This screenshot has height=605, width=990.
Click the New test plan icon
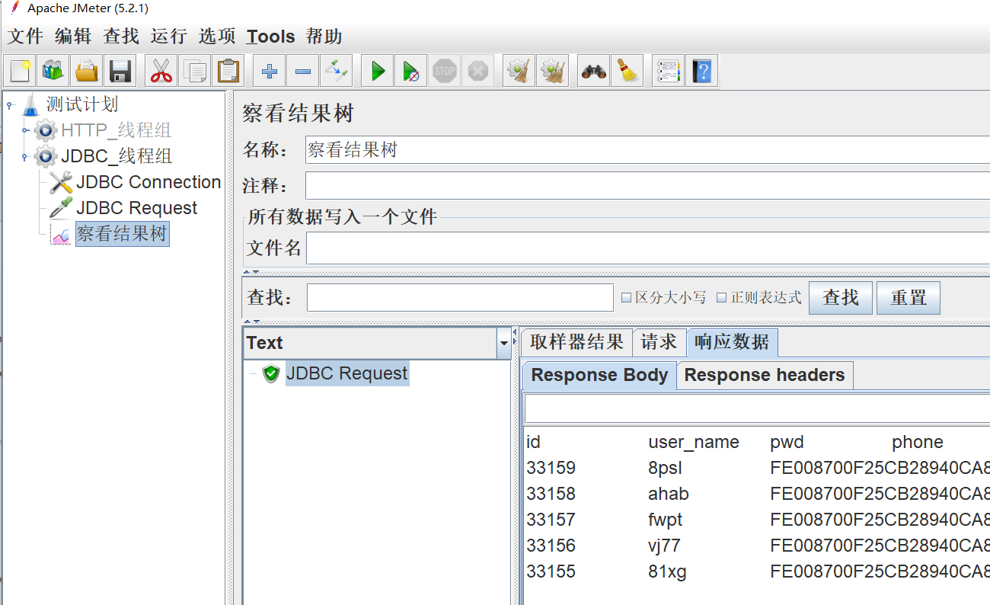[20, 72]
